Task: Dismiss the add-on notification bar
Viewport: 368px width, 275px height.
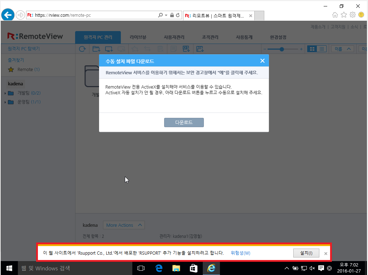Action: (x=326, y=254)
